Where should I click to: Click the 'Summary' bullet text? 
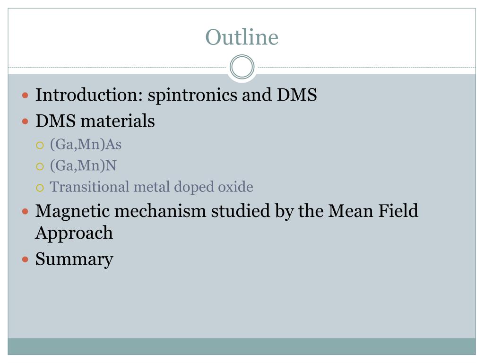[74, 259]
